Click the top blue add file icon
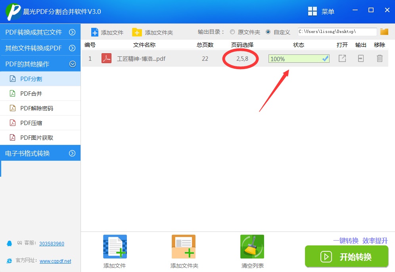 [95, 32]
